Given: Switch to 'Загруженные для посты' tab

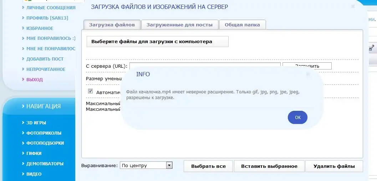Looking at the screenshot, I should (x=180, y=25).
